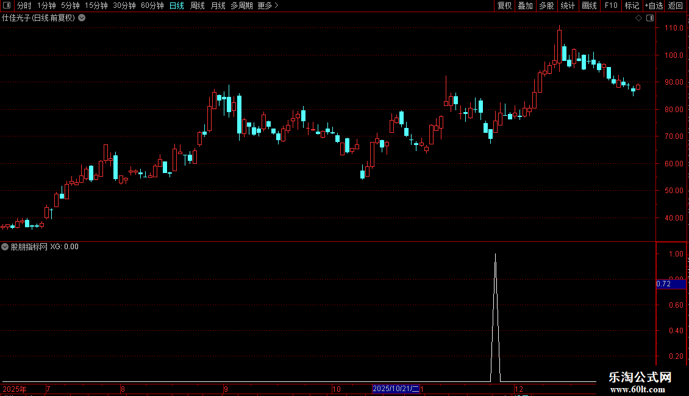The image size is (689, 396).
Task: Switch to the 分时 intraday view
Action: point(24,5)
